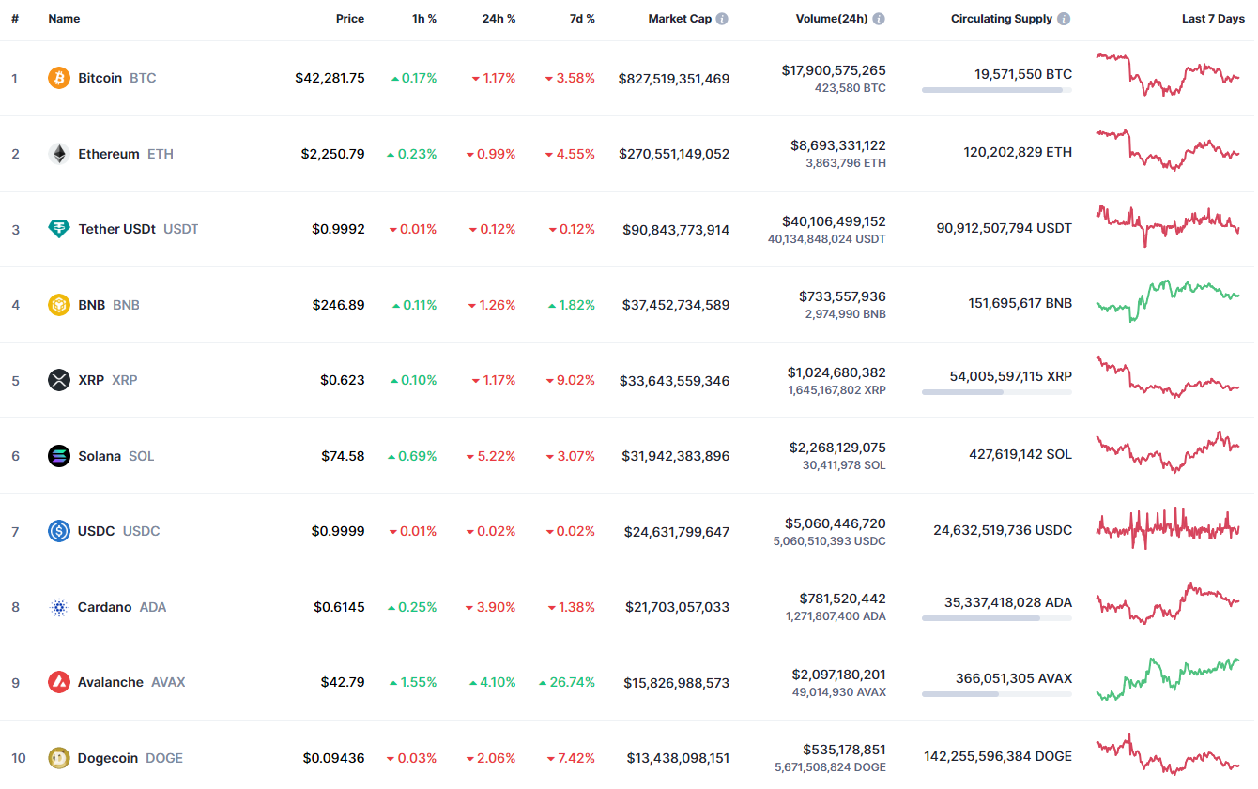Click the Market Cap info icon
The image size is (1258, 789).
pyautogui.click(x=722, y=19)
